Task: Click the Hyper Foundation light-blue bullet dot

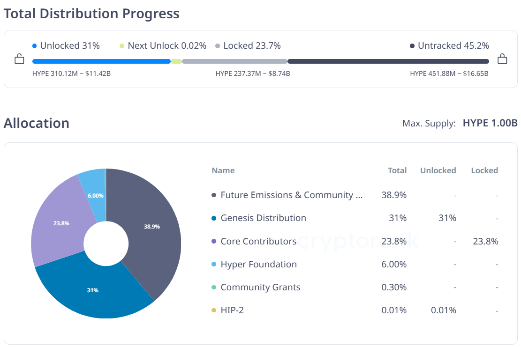Action: [214, 265]
